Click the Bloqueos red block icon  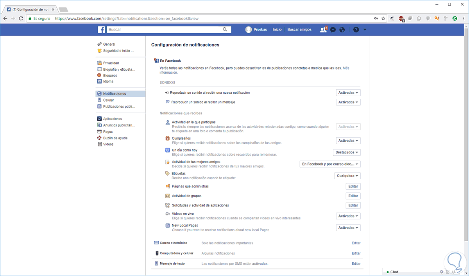point(100,75)
